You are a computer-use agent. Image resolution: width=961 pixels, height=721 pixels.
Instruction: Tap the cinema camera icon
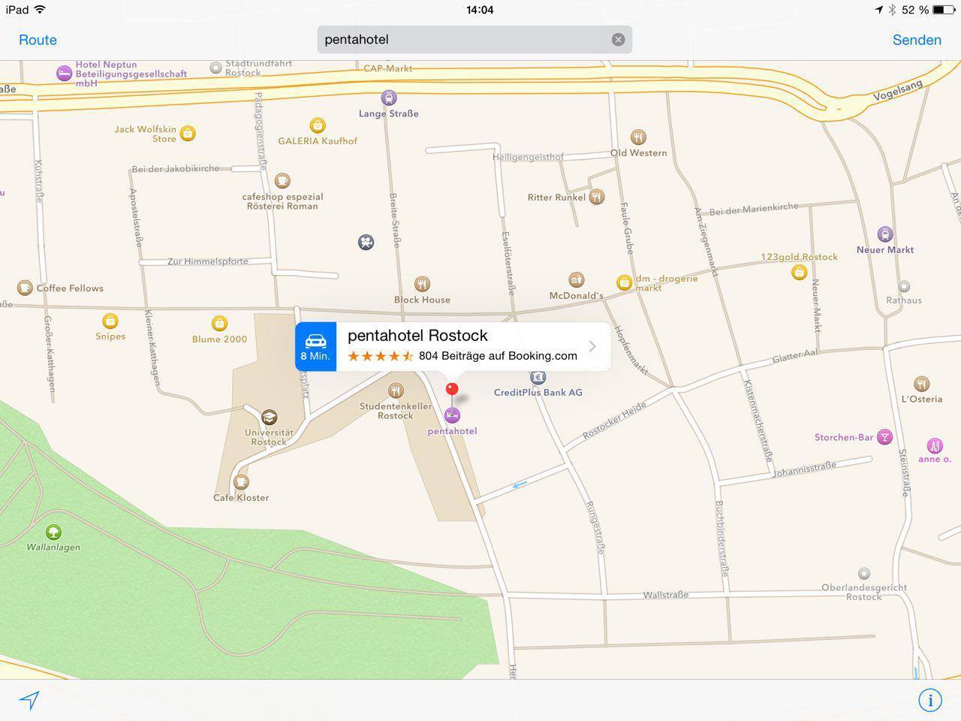366,242
